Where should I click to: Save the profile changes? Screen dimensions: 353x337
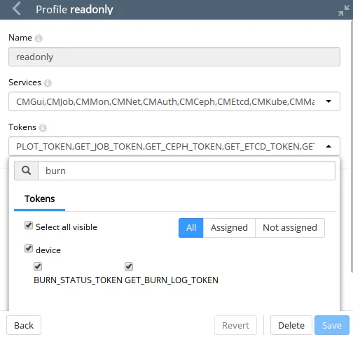click(332, 325)
